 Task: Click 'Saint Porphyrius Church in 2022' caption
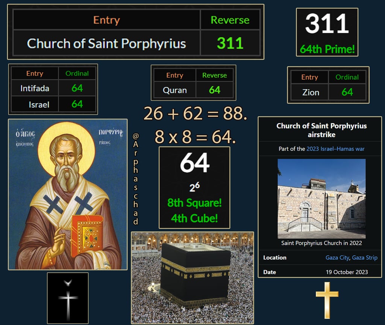coord(321,243)
